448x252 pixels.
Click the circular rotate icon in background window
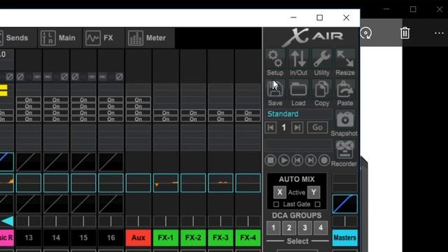click(366, 33)
